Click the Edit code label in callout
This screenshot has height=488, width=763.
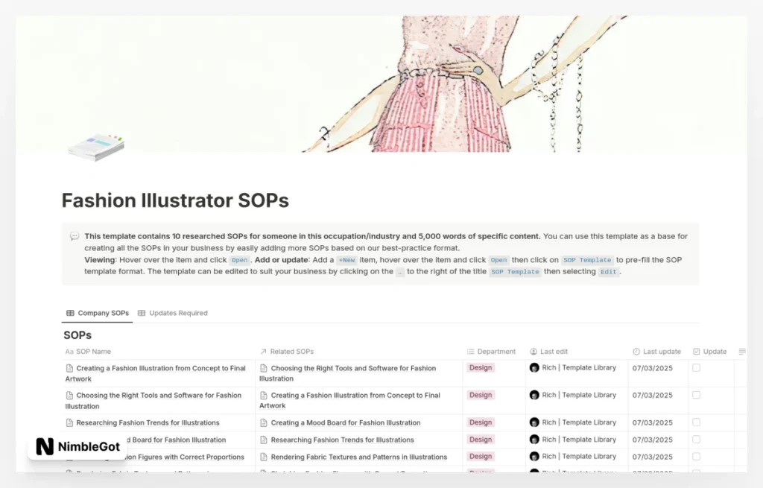point(608,272)
